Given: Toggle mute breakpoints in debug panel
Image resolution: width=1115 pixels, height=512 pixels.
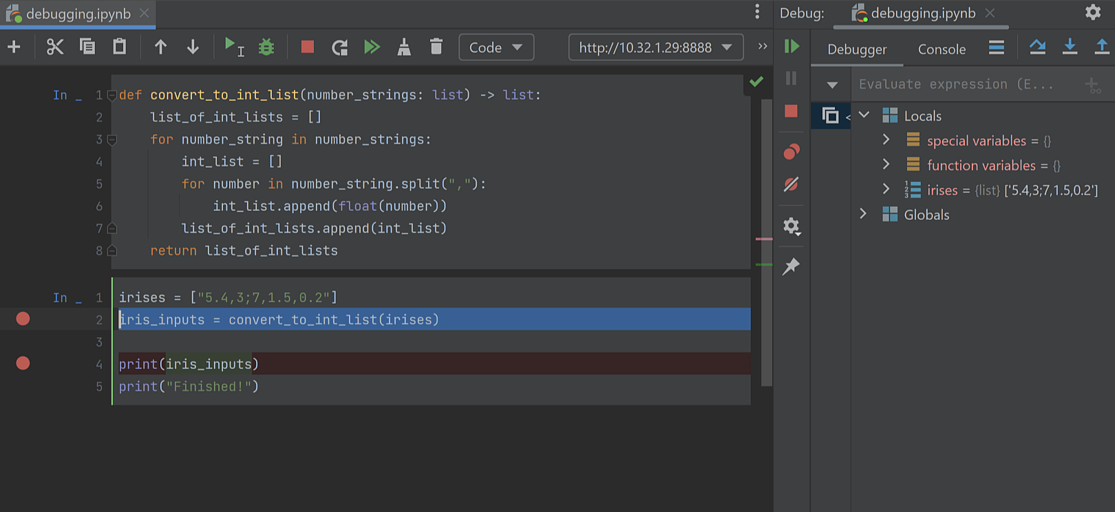Looking at the screenshot, I should point(792,184).
